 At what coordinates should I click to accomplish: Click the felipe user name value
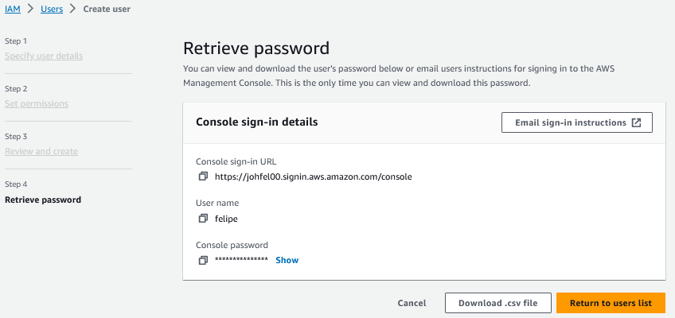(x=227, y=219)
